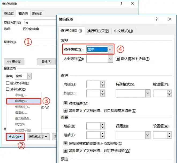Increase 段前(B) spacing value
The image size is (177, 163).
pyautogui.click(x=102, y=125)
